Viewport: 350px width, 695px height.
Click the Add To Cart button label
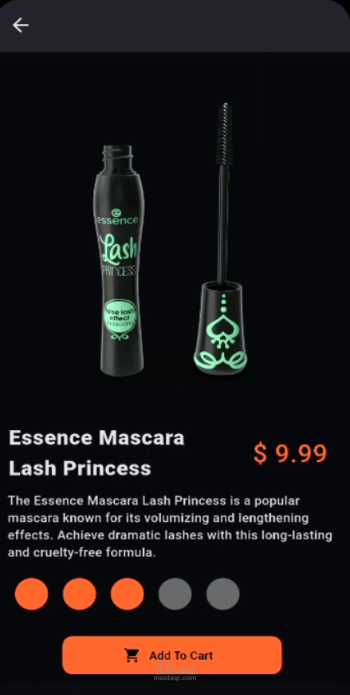tap(181, 655)
